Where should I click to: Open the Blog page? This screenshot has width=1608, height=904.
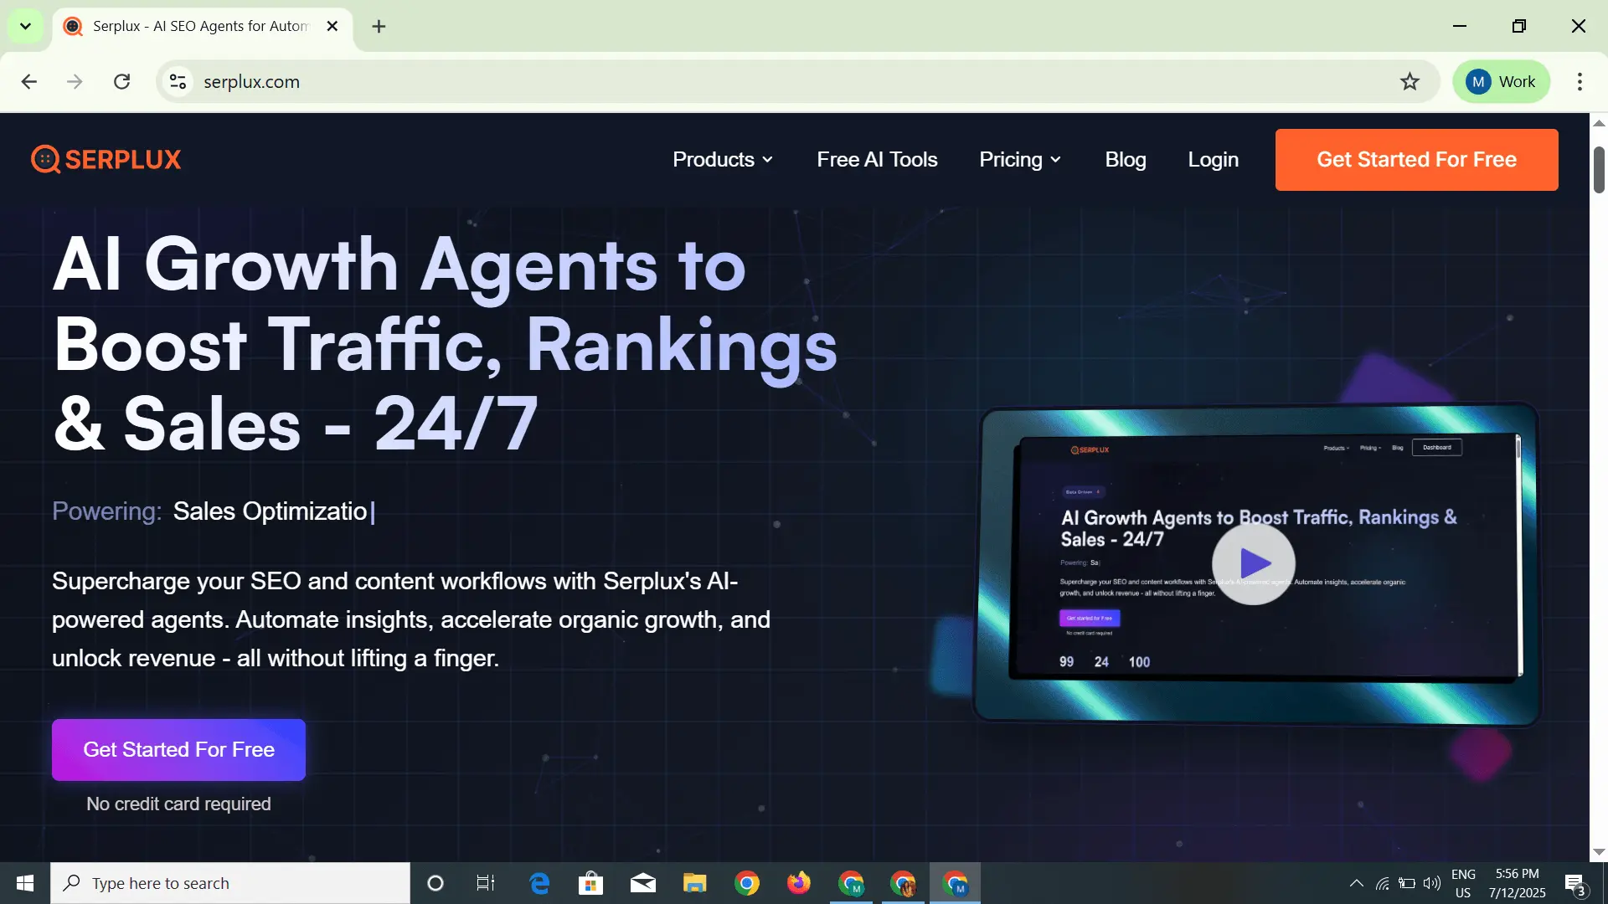1125,159
